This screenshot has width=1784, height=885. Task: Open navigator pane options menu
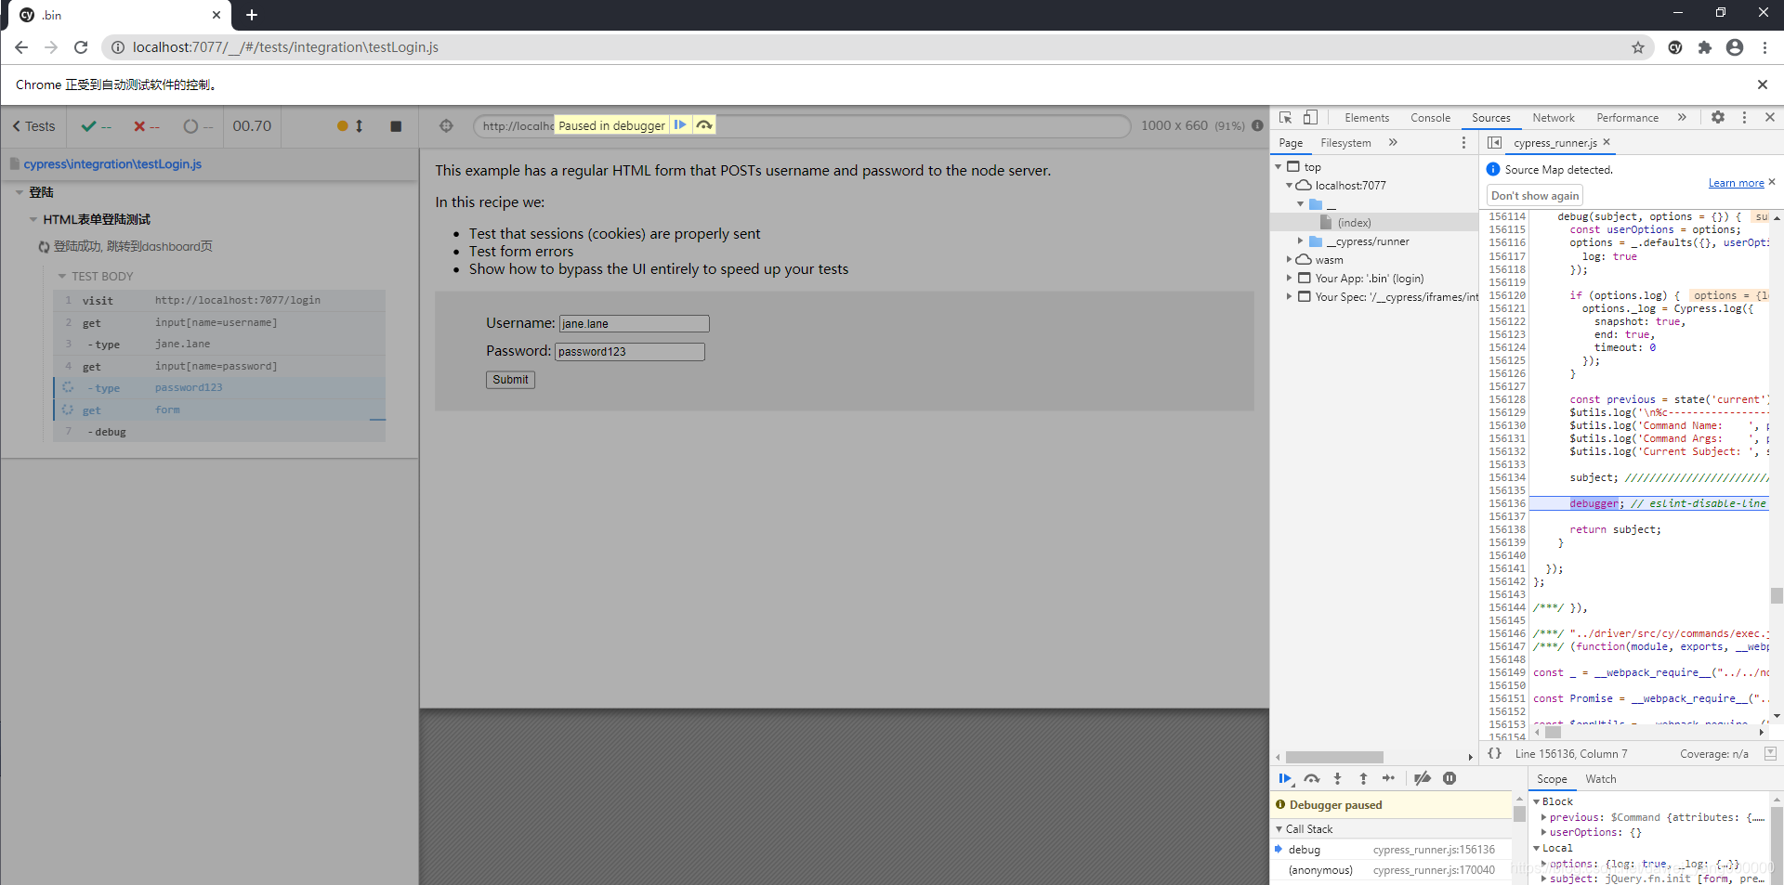click(1463, 143)
